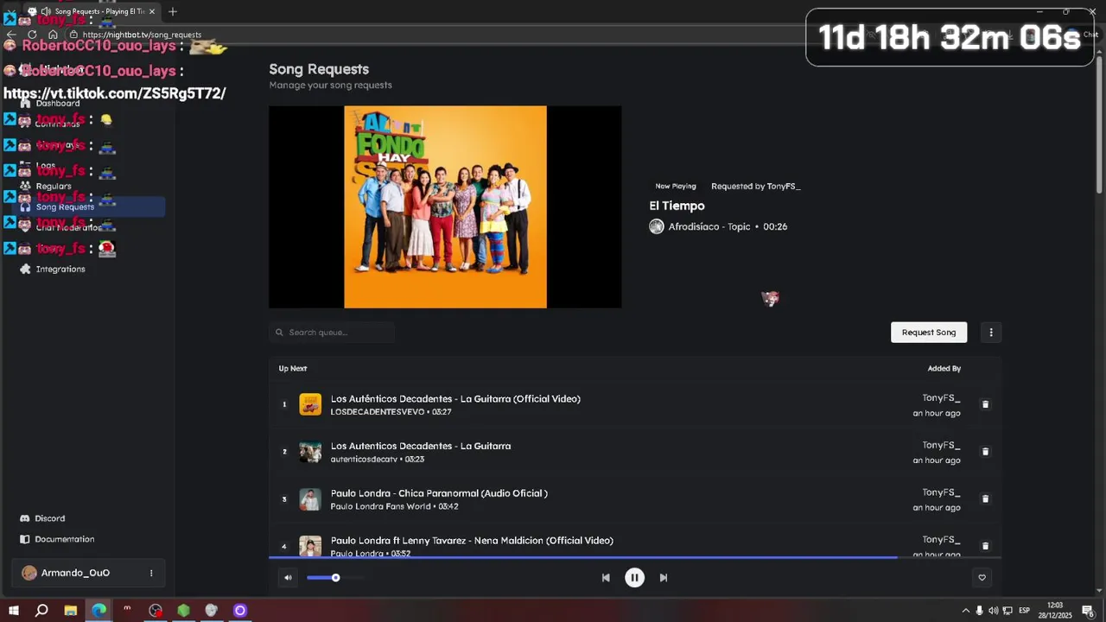Screen dimensions: 1106x622
Task: Expand the system tray hidden icons chevron
Action: (966, 611)
